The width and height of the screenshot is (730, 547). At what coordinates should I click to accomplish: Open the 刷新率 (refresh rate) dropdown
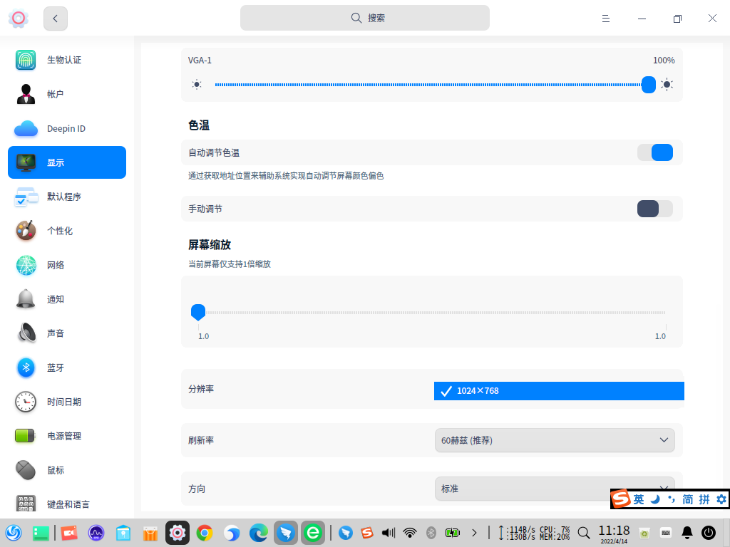pyautogui.click(x=555, y=440)
